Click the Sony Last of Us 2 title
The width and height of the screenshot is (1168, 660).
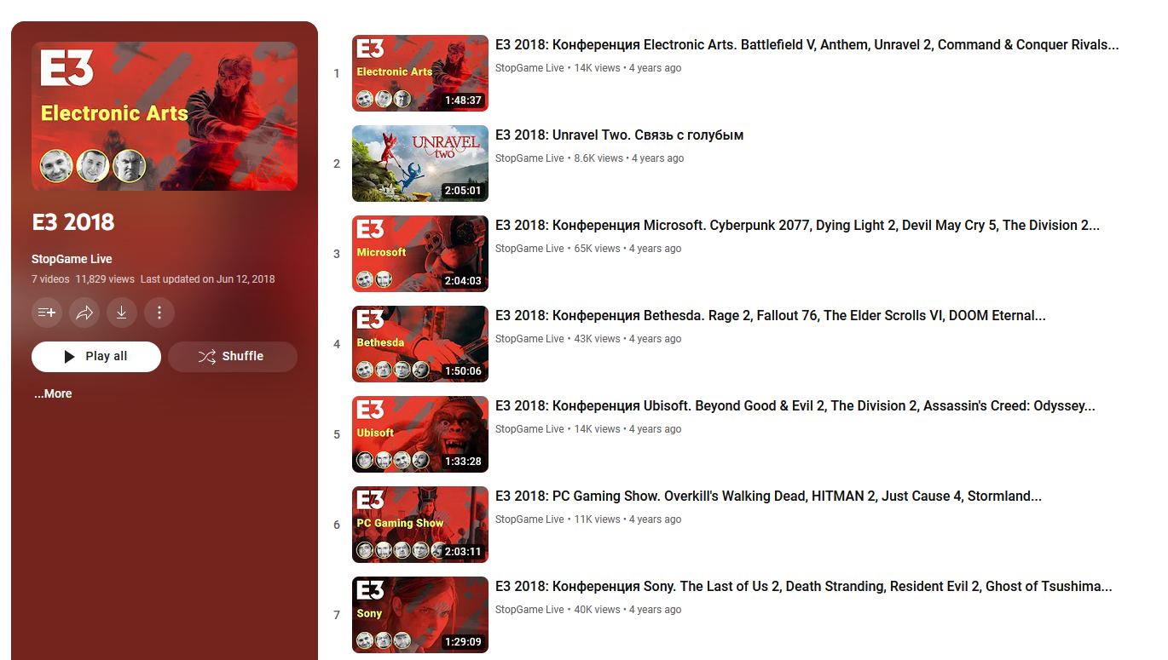click(x=804, y=587)
